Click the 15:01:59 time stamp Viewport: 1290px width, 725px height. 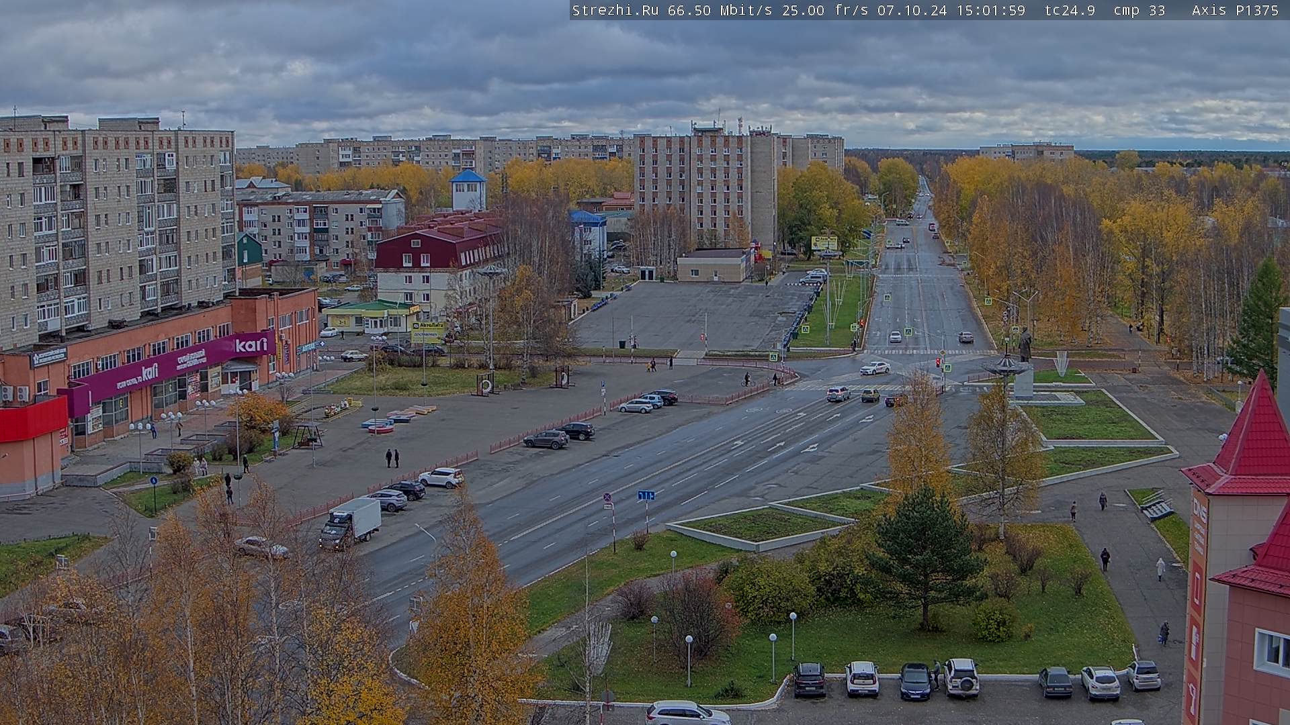[x=992, y=10]
